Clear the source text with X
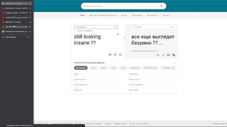 click(118, 34)
